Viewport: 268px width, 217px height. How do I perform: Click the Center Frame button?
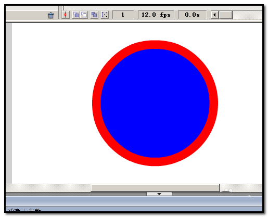pos(66,15)
